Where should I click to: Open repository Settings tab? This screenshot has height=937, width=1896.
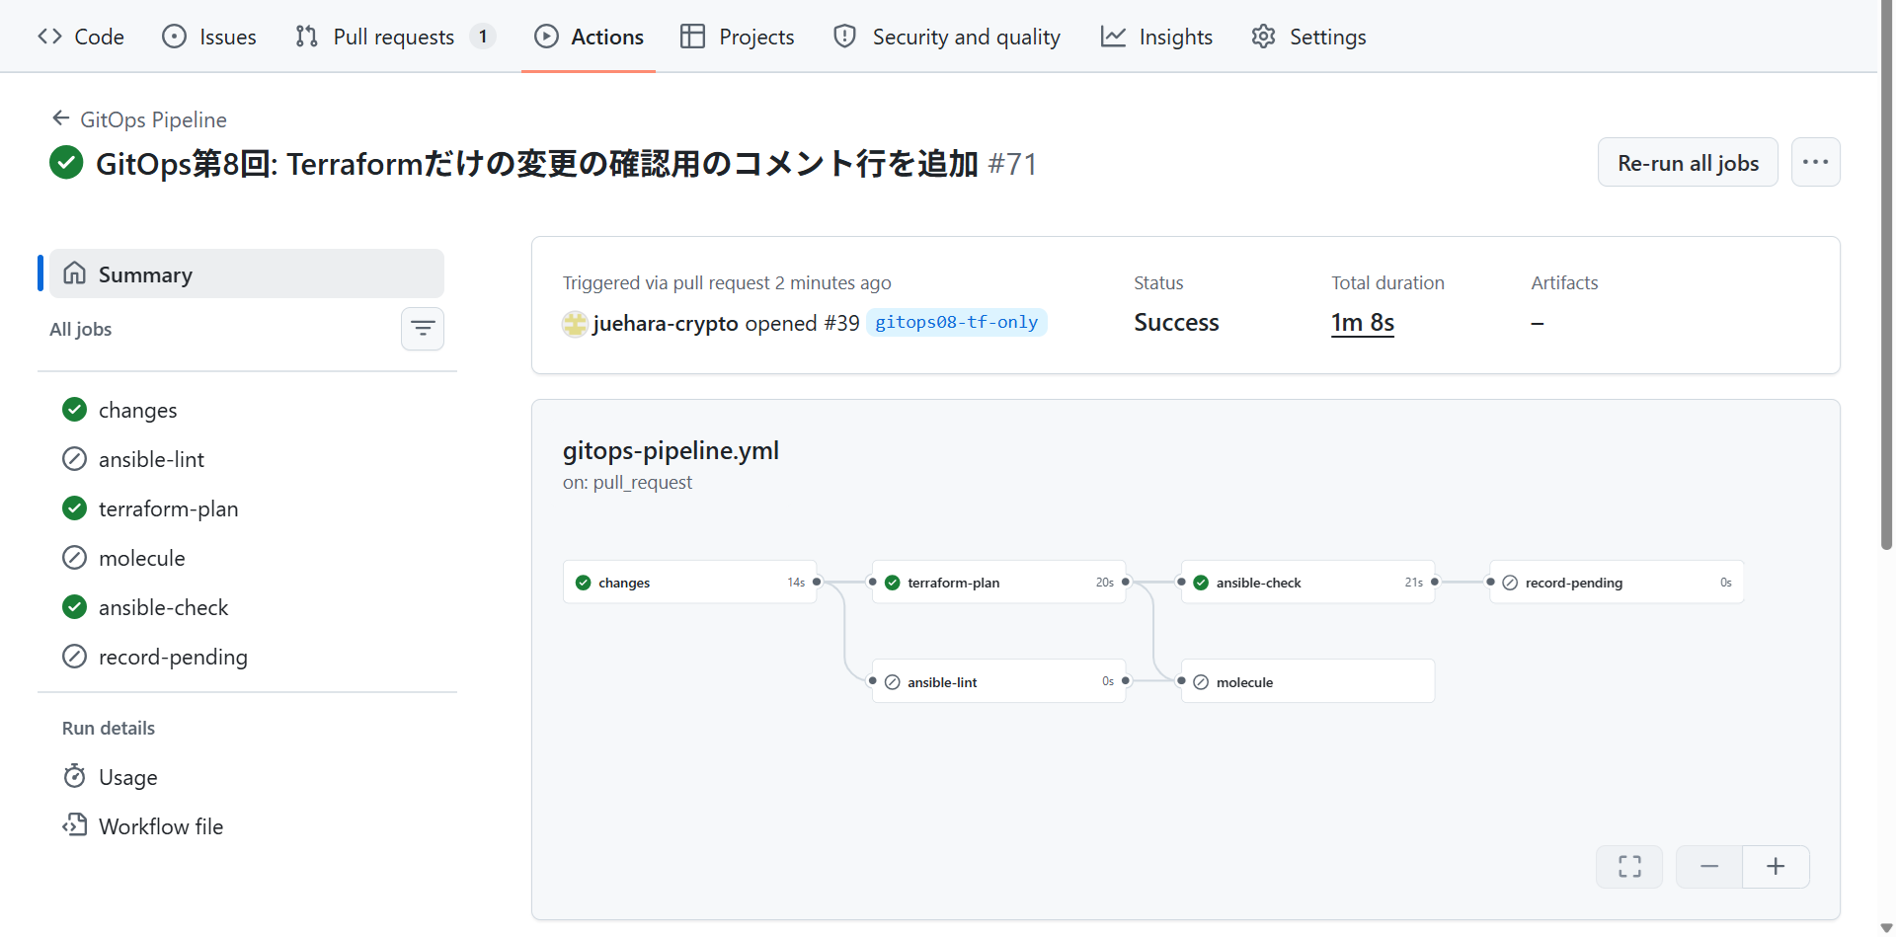tap(1308, 37)
